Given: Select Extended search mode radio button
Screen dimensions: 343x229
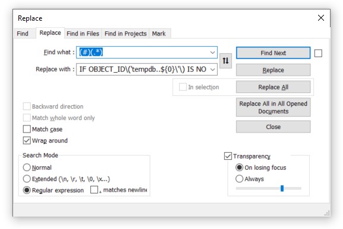Looking at the screenshot, I should click(x=27, y=179).
